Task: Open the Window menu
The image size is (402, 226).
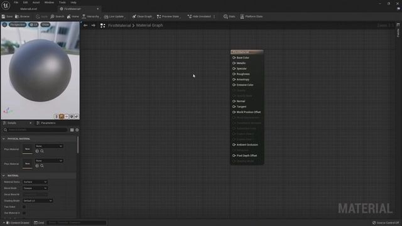Action: (49, 3)
